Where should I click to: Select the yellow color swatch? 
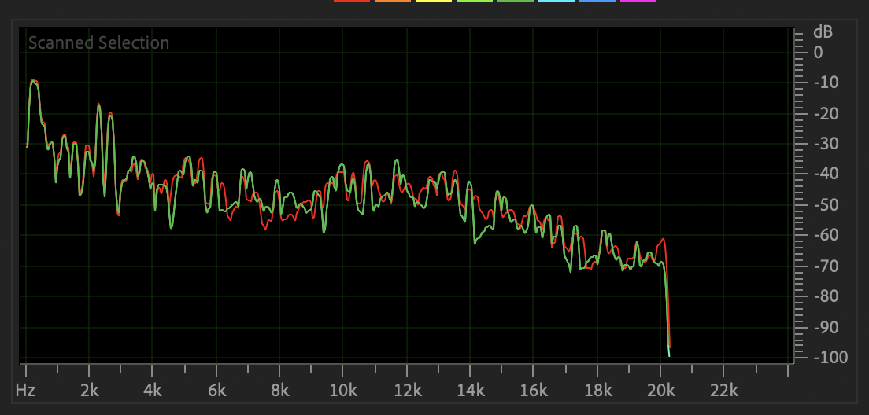click(x=434, y=2)
